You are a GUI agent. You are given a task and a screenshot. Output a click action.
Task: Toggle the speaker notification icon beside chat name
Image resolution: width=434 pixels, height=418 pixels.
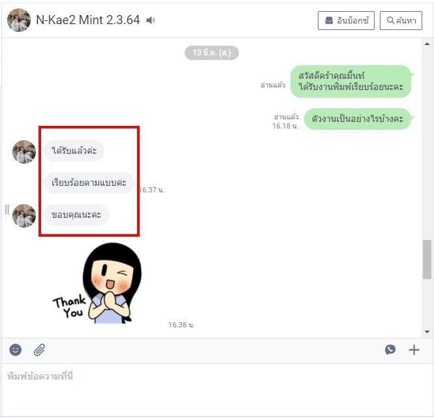pos(151,20)
